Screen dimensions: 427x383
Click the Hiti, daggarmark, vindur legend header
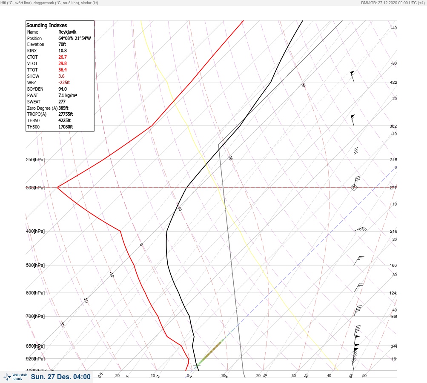coord(49,3)
